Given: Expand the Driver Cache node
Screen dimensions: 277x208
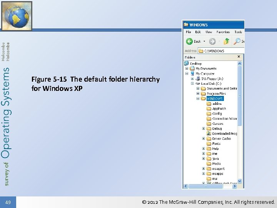Looking at the screenshot, I should pyautogui.click(x=204, y=139).
